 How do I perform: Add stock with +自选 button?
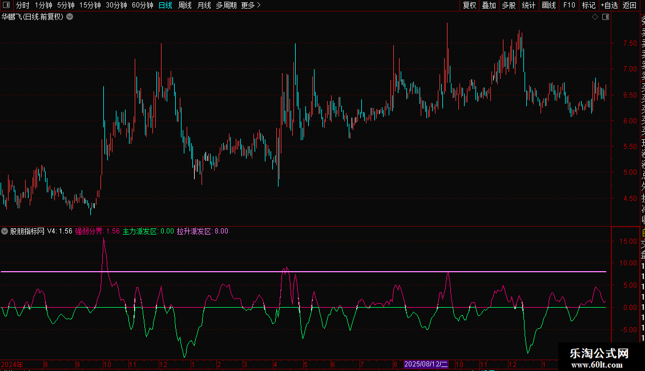pyautogui.click(x=608, y=5)
